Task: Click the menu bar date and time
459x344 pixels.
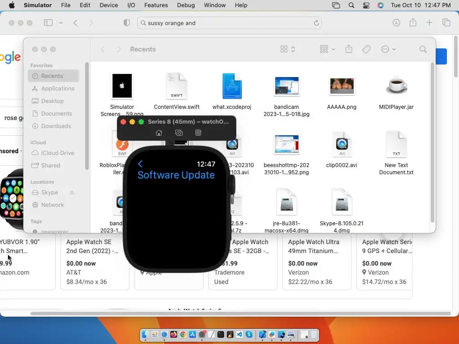Action: click(420, 5)
